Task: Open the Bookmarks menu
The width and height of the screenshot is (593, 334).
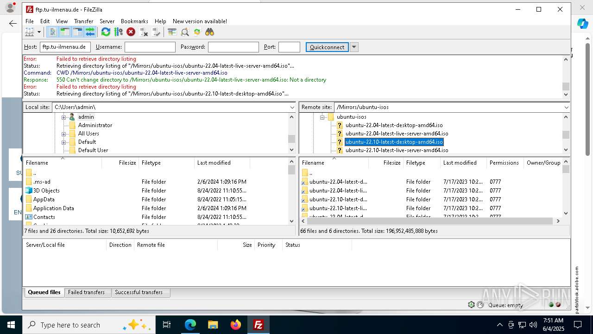Action: 134,21
